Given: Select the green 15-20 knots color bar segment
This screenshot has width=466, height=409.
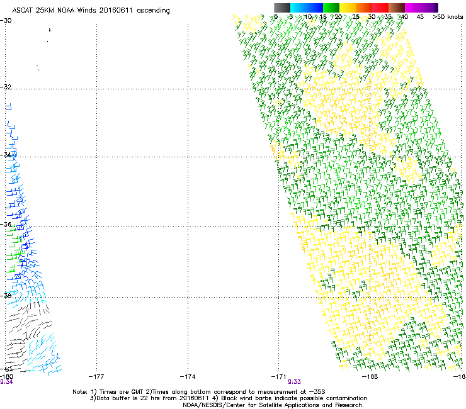Looking at the screenshot, I should click(331, 8).
